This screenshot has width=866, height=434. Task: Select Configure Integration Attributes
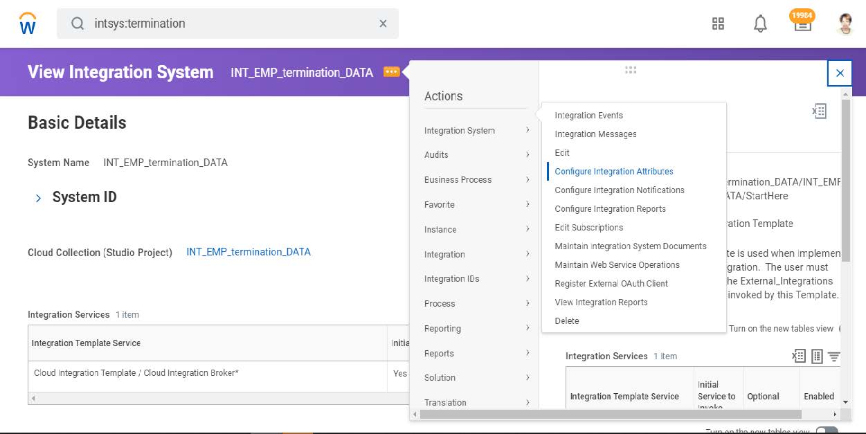coord(614,172)
